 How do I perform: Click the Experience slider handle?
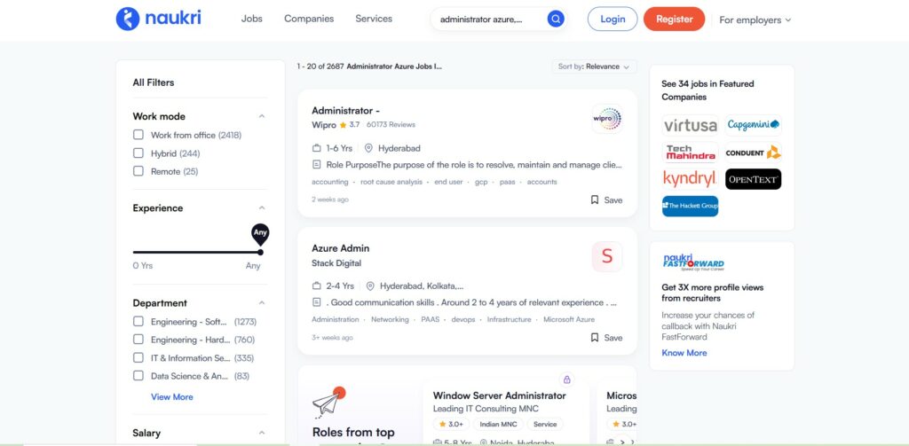[x=260, y=252]
